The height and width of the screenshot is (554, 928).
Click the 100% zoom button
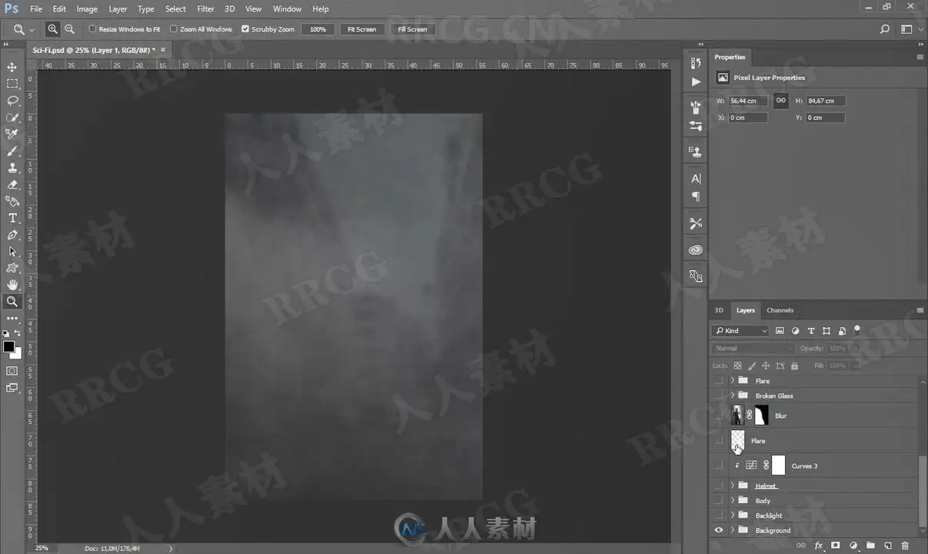click(x=318, y=29)
